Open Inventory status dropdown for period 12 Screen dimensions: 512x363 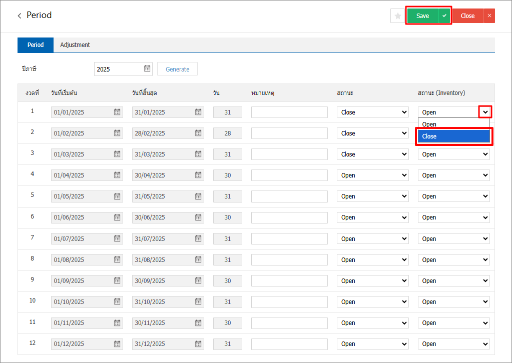(453, 344)
